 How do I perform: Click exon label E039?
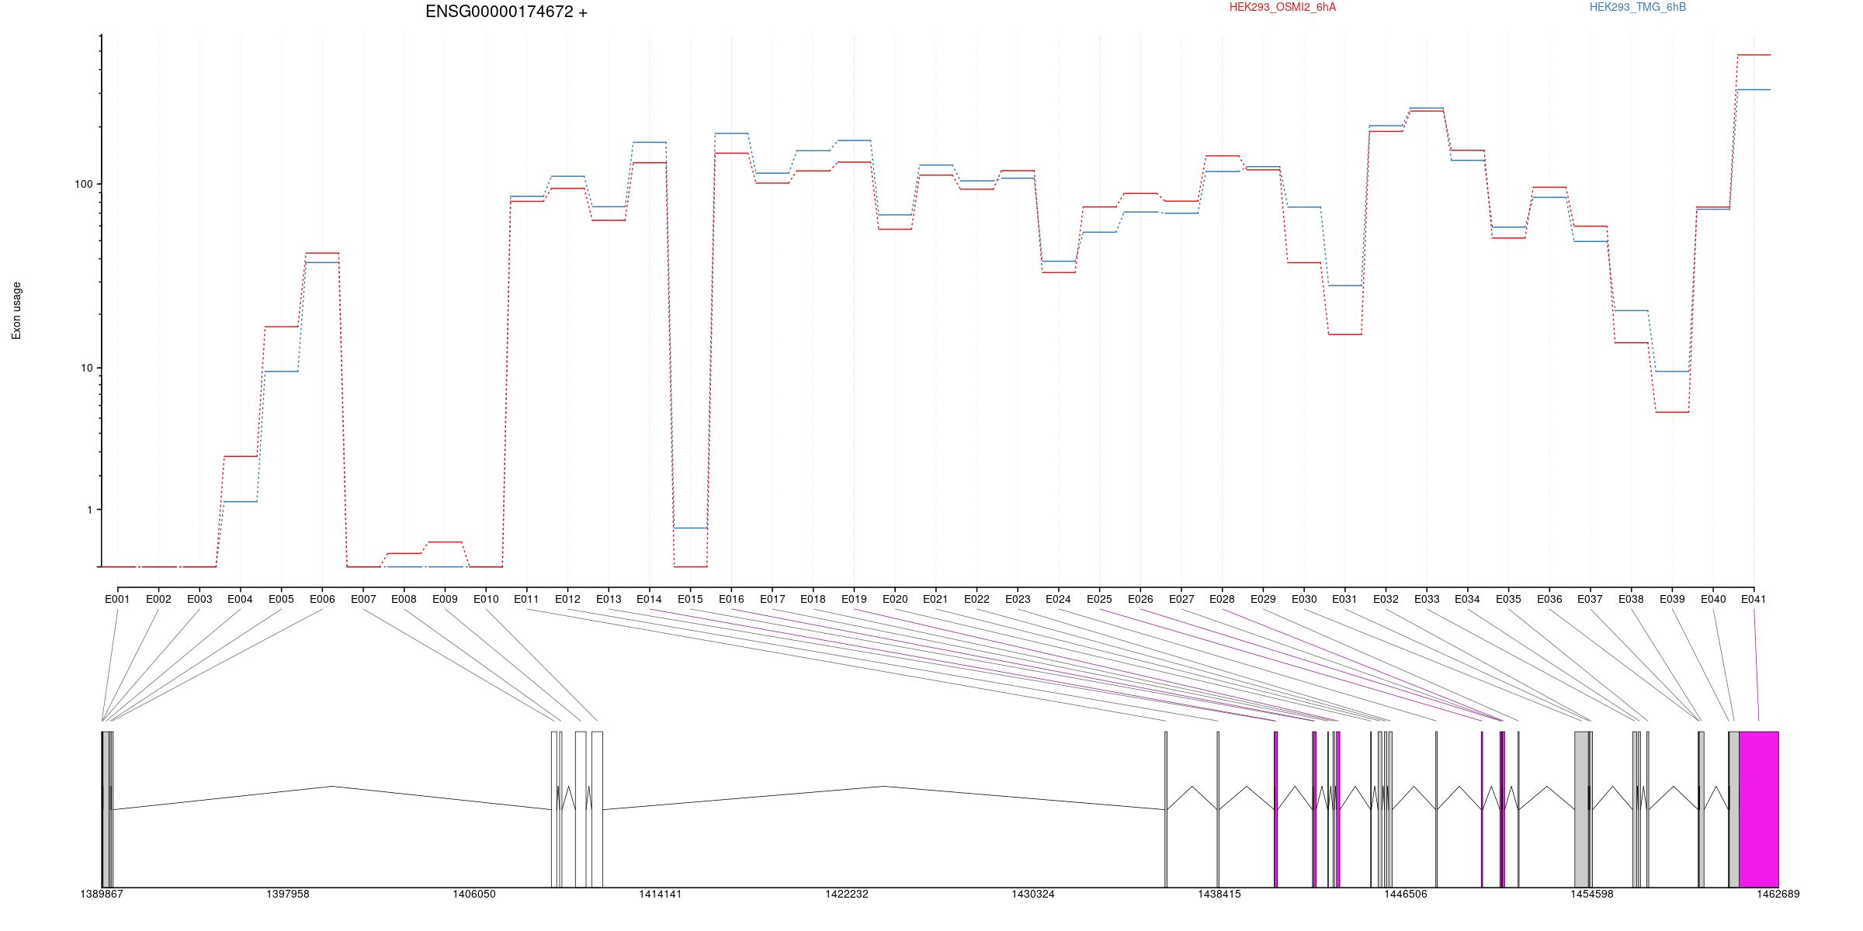click(x=1672, y=599)
